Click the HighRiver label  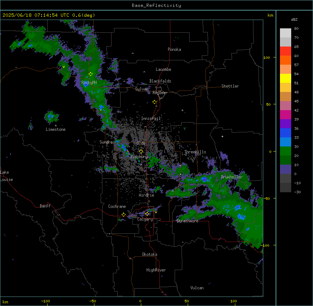(x=156, y=270)
